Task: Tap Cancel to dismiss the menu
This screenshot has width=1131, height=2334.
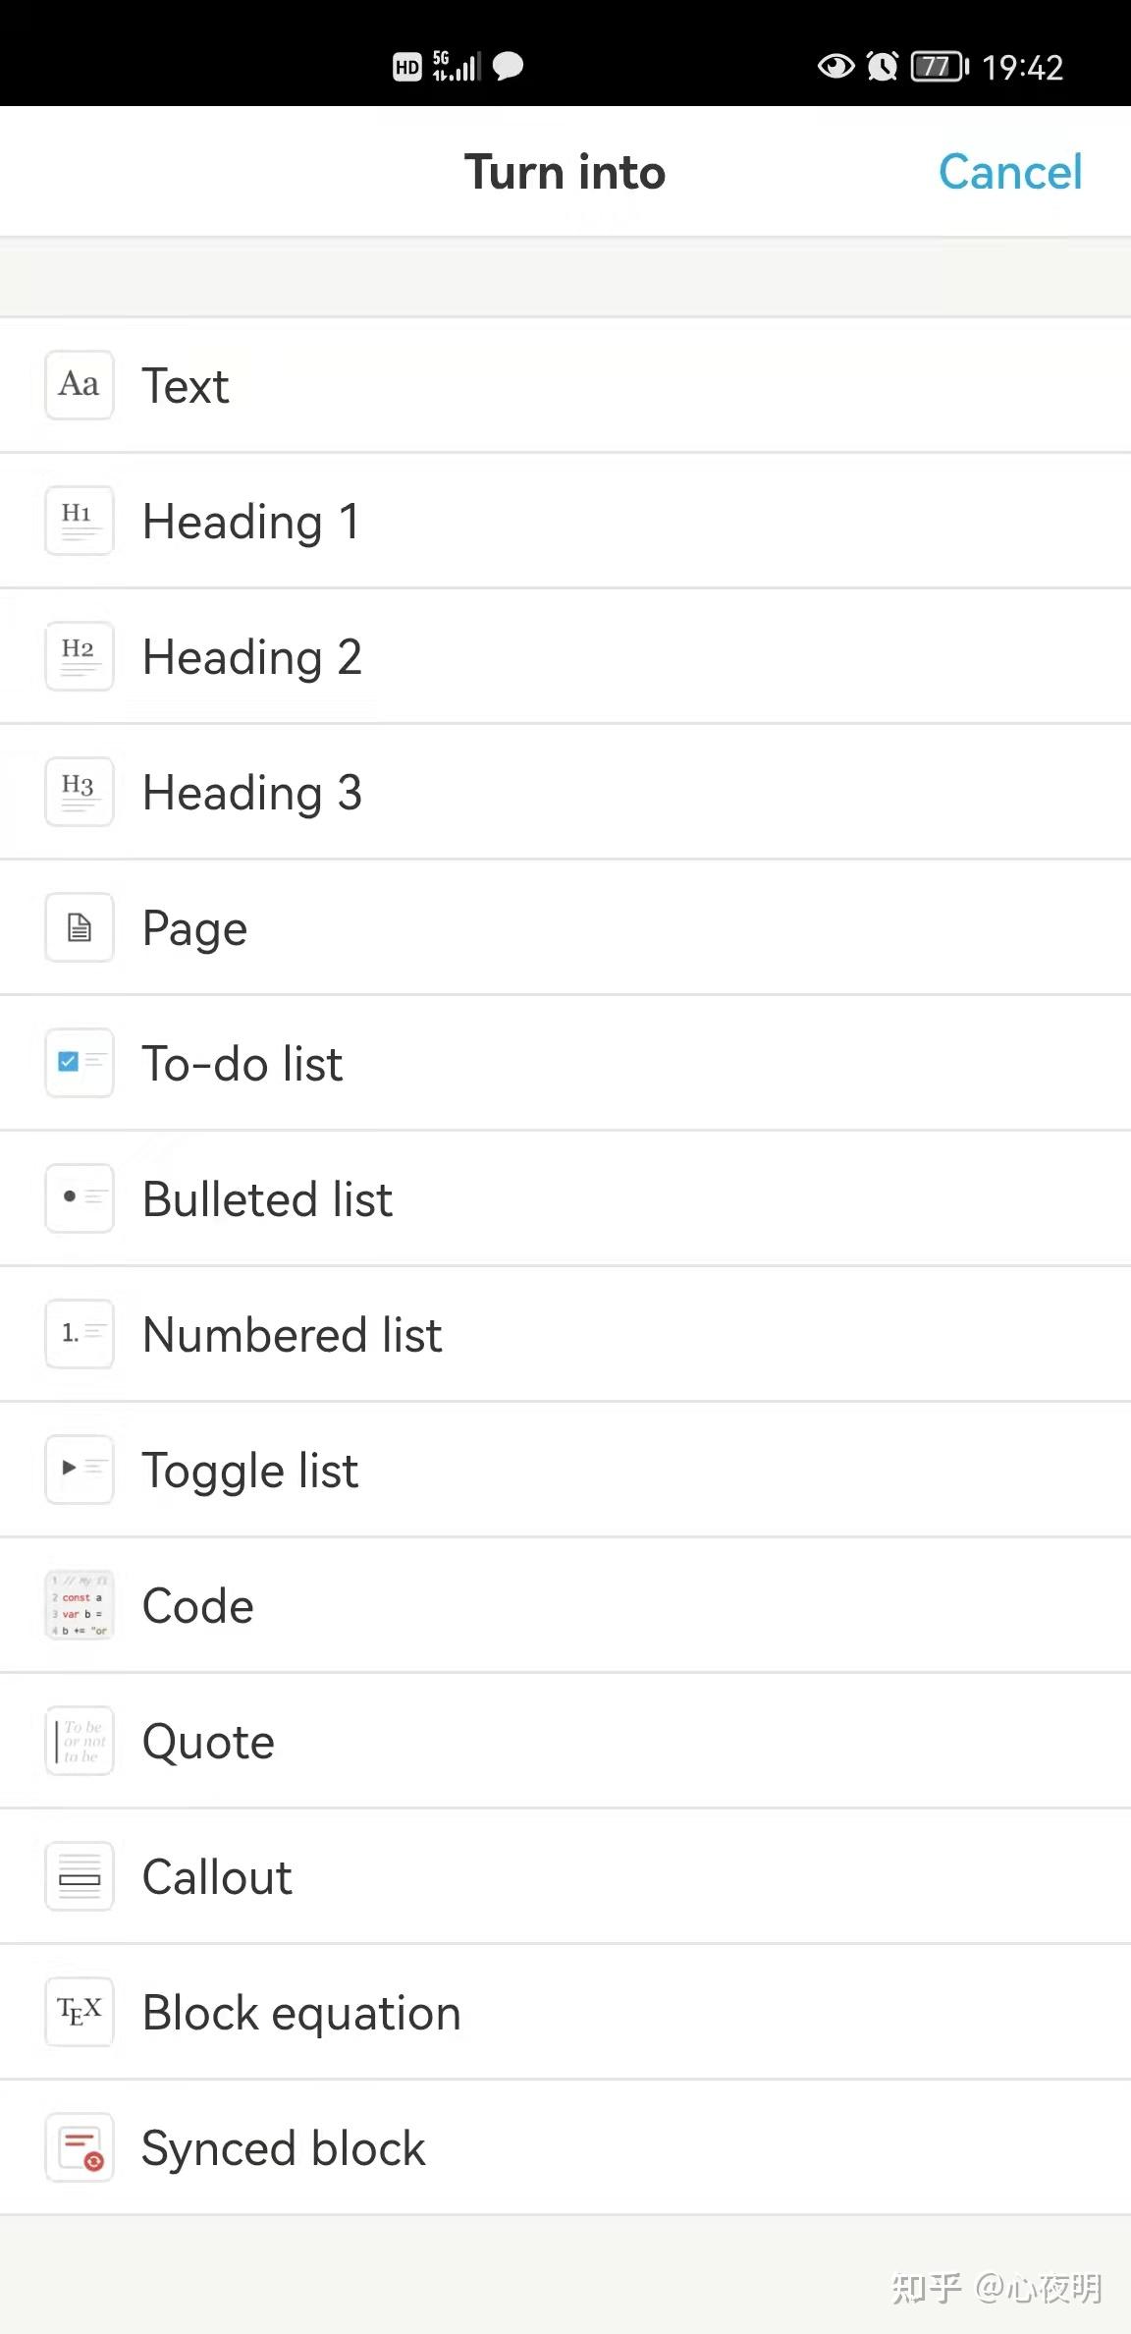Action: click(1010, 172)
